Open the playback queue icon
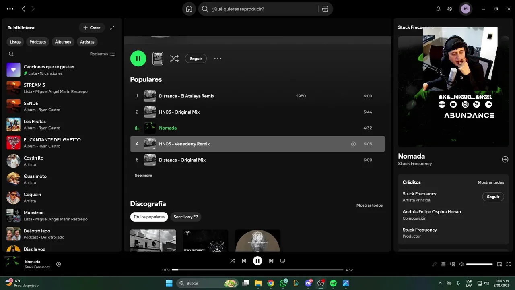 443,264
